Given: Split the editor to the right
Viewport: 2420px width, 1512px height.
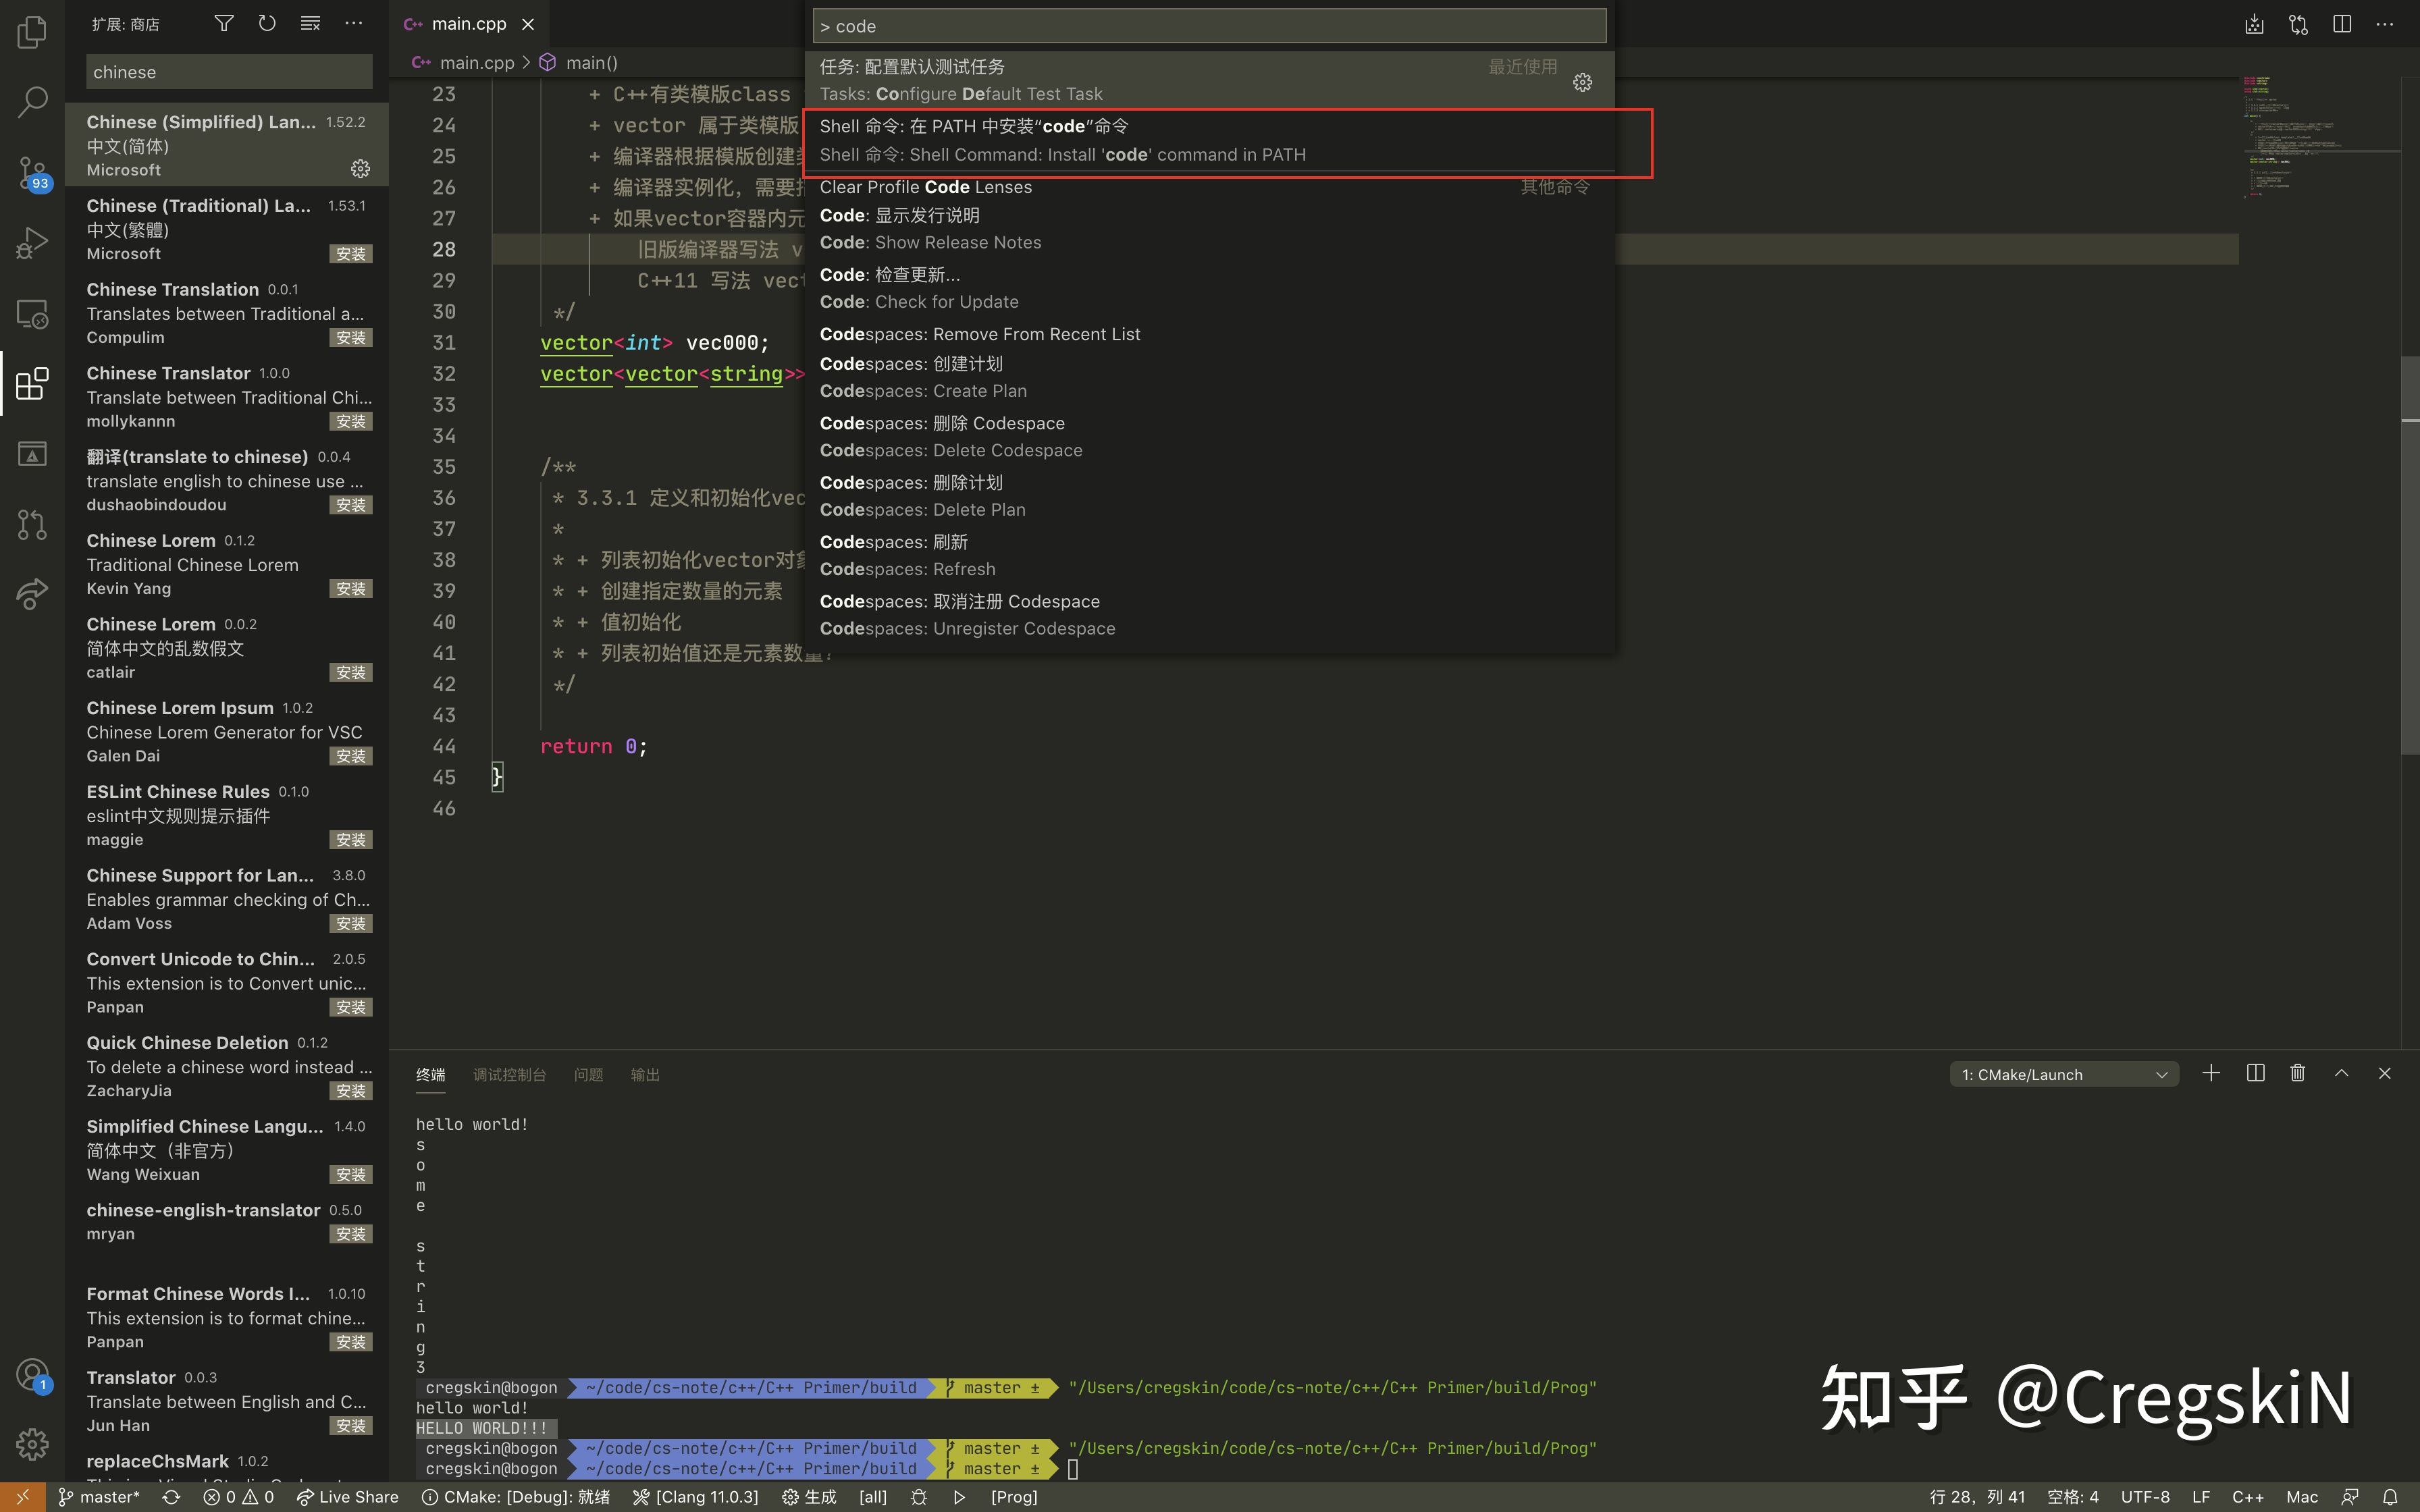Looking at the screenshot, I should [2341, 23].
